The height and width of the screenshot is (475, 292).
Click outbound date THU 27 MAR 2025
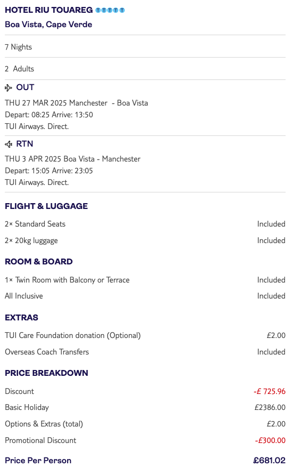(36, 103)
